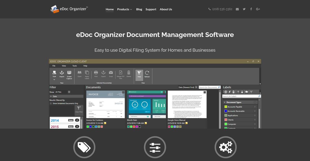Check the Accounts Payable label checkbox

click(255, 107)
